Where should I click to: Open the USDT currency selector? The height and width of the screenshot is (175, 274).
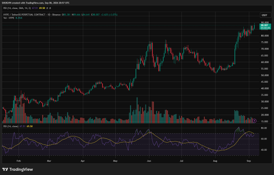click(265, 15)
